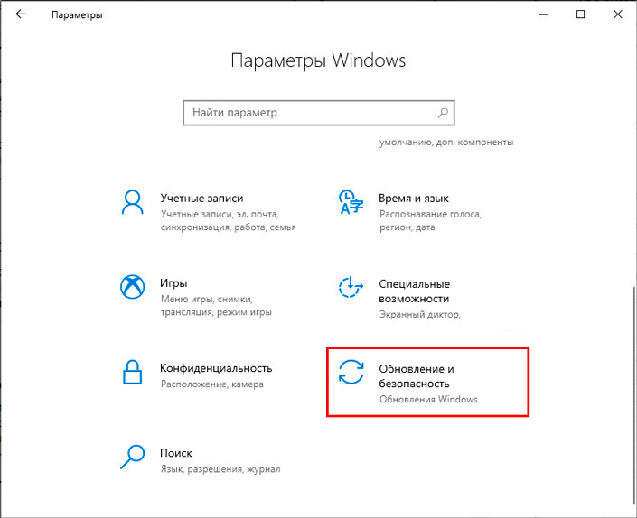Open the Специальные возможности dashed clock icon
The height and width of the screenshot is (518, 637).
[351, 287]
